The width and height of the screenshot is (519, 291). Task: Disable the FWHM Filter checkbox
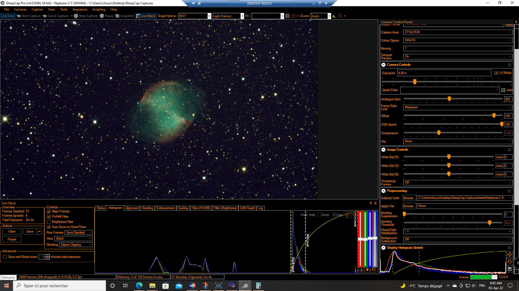[x=49, y=217]
